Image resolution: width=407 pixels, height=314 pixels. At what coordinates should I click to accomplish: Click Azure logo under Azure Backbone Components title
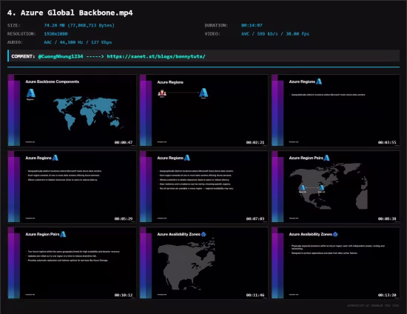click(30, 93)
